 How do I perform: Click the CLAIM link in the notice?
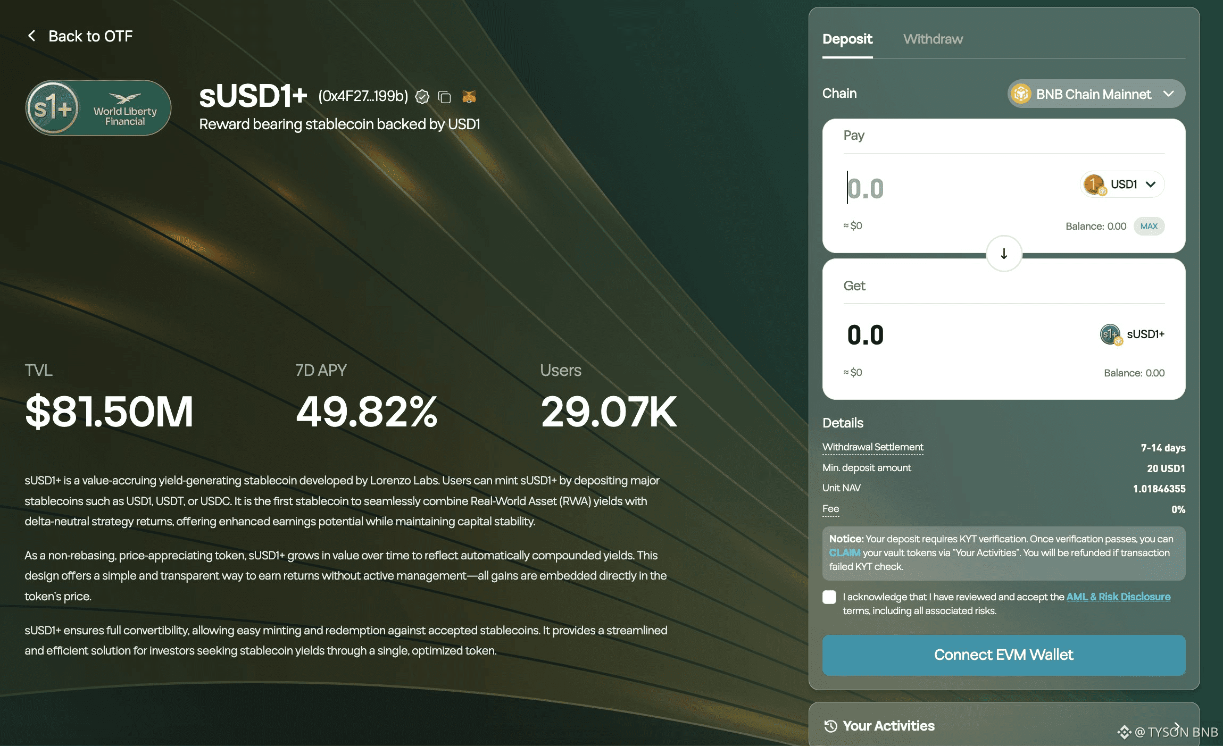click(x=844, y=553)
